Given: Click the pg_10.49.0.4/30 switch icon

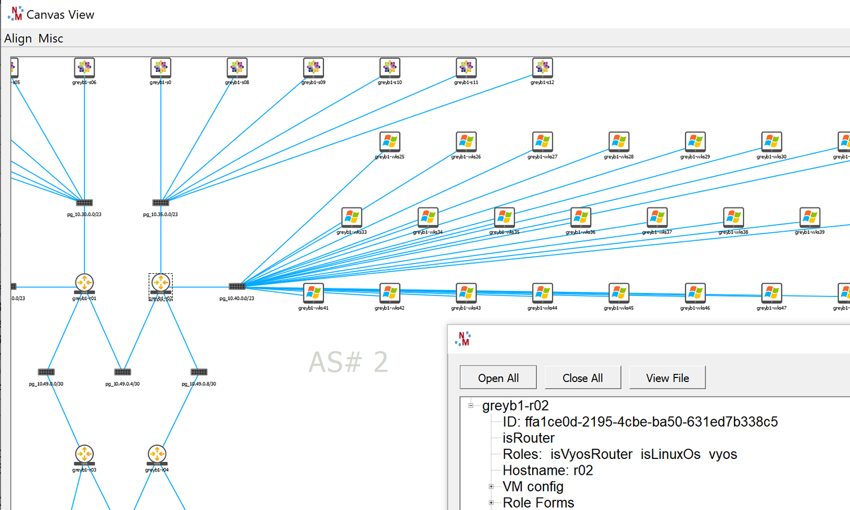Looking at the screenshot, I should [x=122, y=372].
